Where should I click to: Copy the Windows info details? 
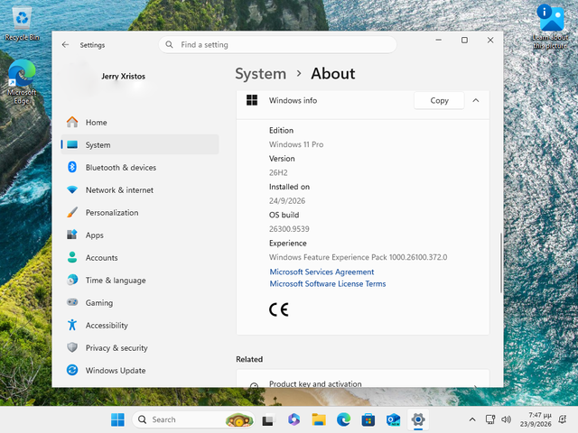coord(439,100)
